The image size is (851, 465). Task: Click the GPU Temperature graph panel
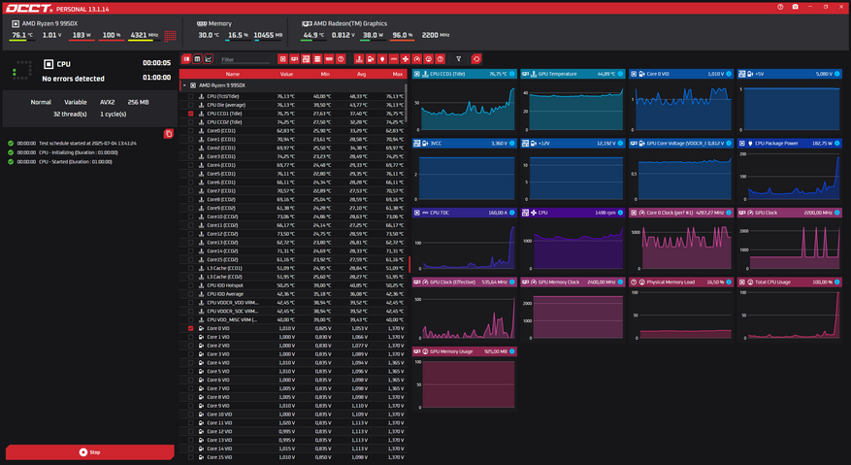573,107
